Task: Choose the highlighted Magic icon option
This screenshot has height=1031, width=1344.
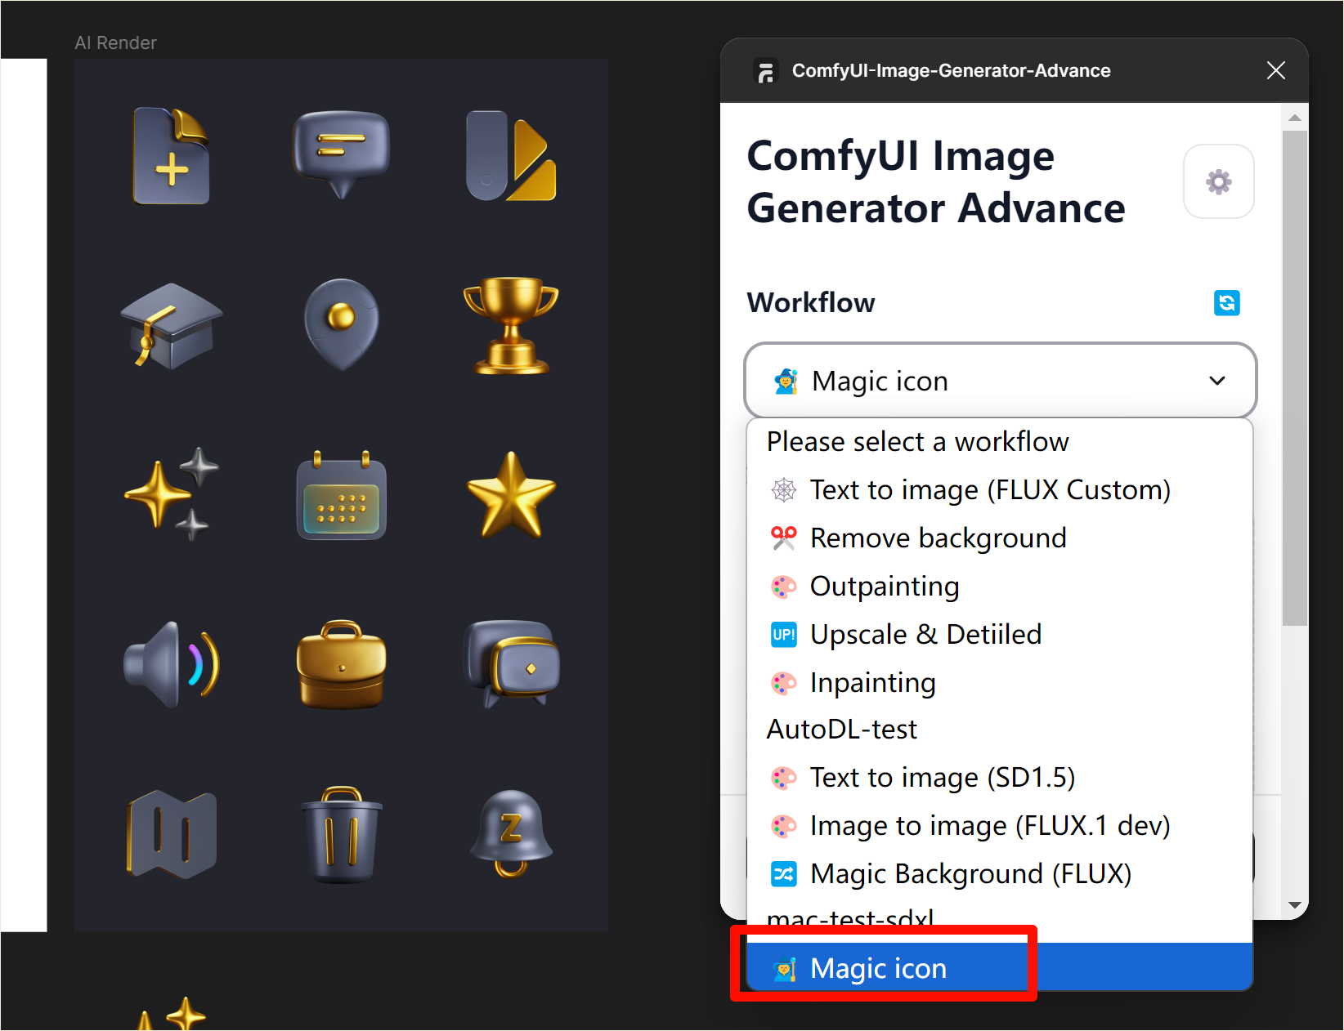Action: (1000, 968)
